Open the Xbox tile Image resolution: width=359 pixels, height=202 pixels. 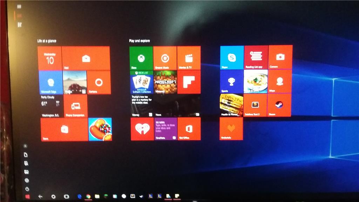tap(141, 58)
